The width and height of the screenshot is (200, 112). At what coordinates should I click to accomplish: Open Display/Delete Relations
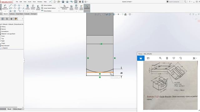[64, 7]
